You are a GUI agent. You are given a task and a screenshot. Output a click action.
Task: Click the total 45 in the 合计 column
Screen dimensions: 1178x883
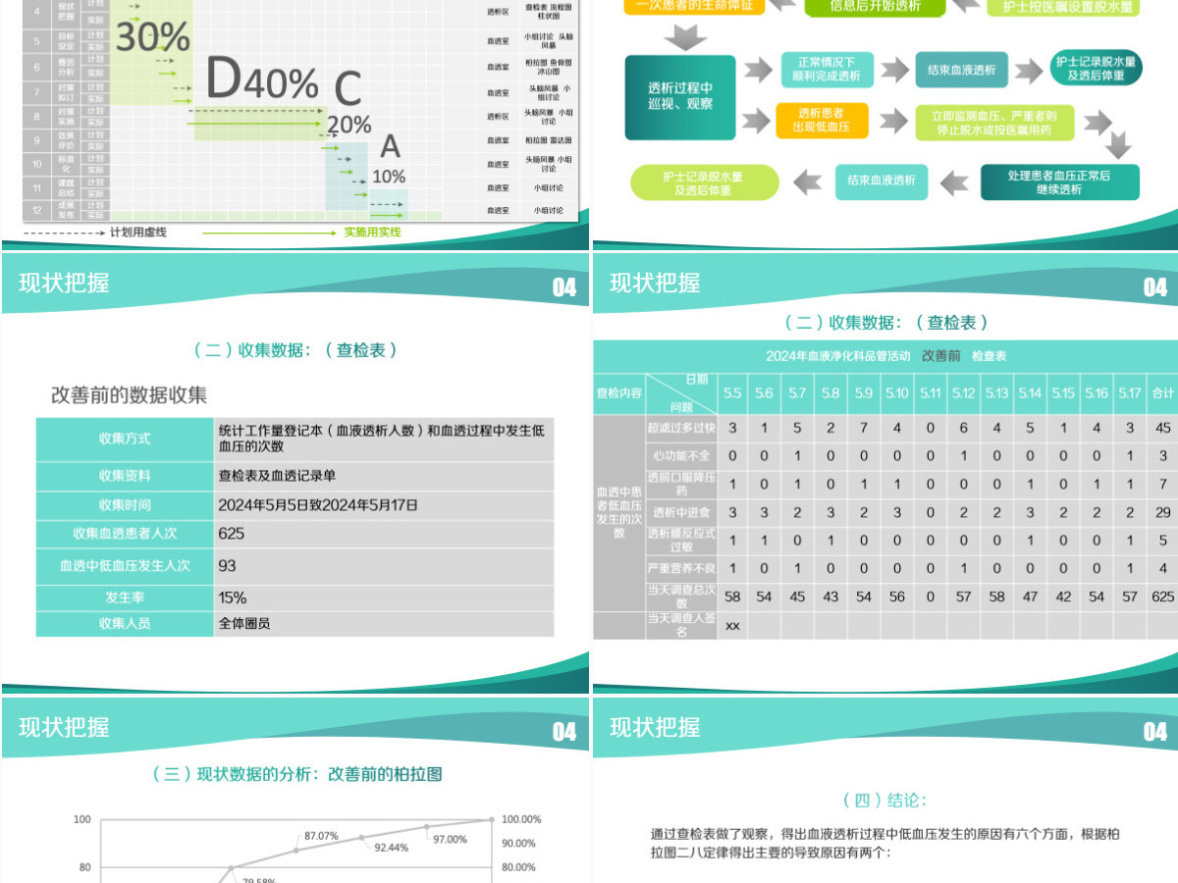(1163, 428)
